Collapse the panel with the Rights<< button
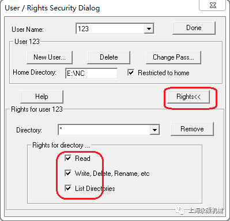 tap(188, 97)
